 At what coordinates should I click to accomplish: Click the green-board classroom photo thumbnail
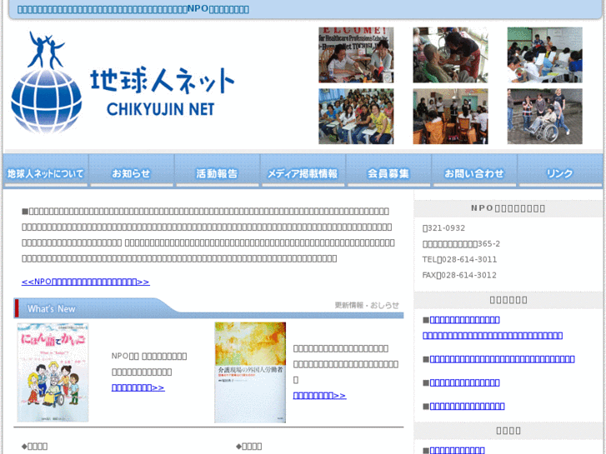click(545, 55)
